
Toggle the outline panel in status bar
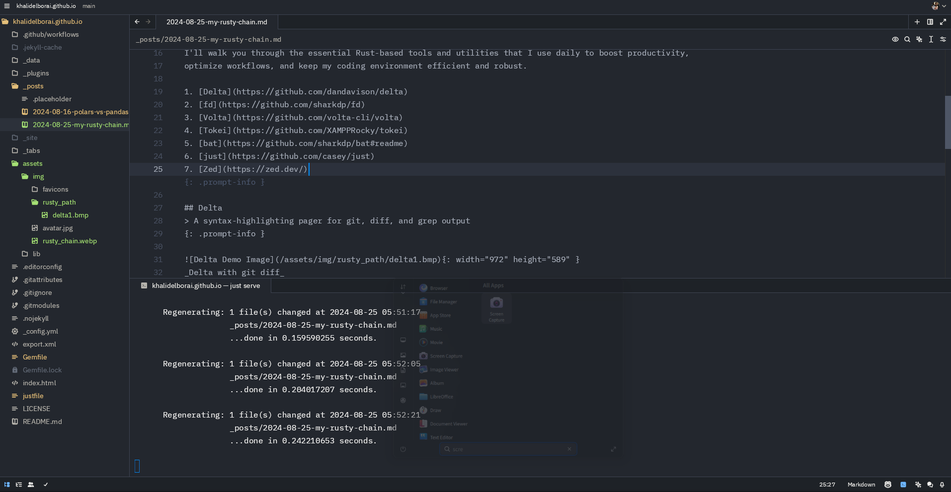(x=19, y=485)
